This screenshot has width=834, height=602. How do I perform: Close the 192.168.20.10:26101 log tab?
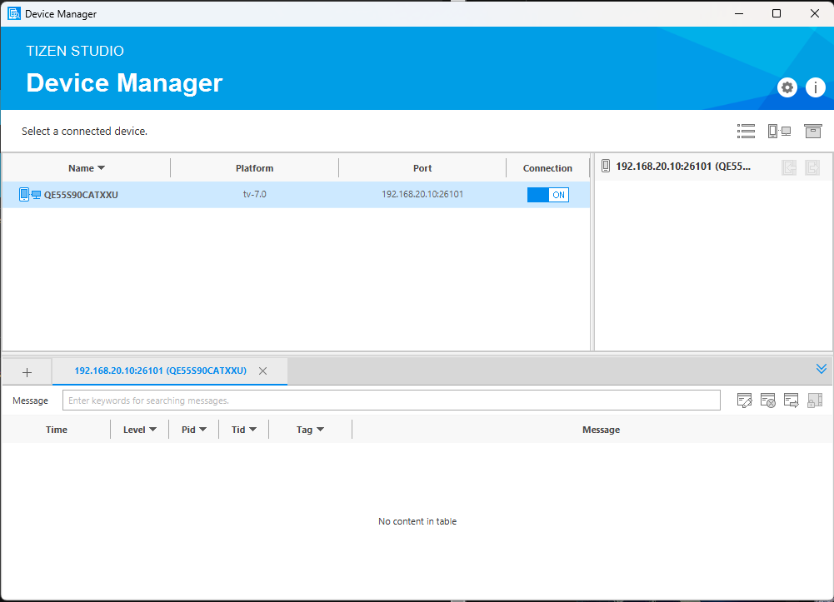coord(262,371)
